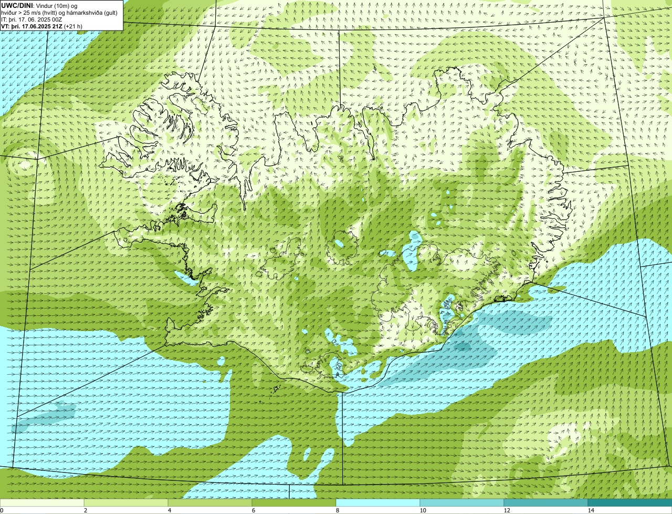672x514 pixels.
Task: Click the 0–2 m/s pale yellow legend segment
Action: click(x=42, y=502)
